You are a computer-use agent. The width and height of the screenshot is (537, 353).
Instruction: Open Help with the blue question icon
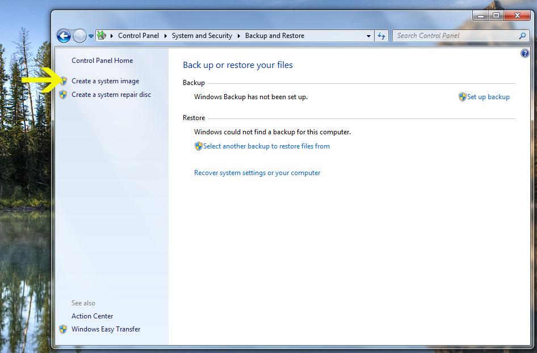coord(525,53)
